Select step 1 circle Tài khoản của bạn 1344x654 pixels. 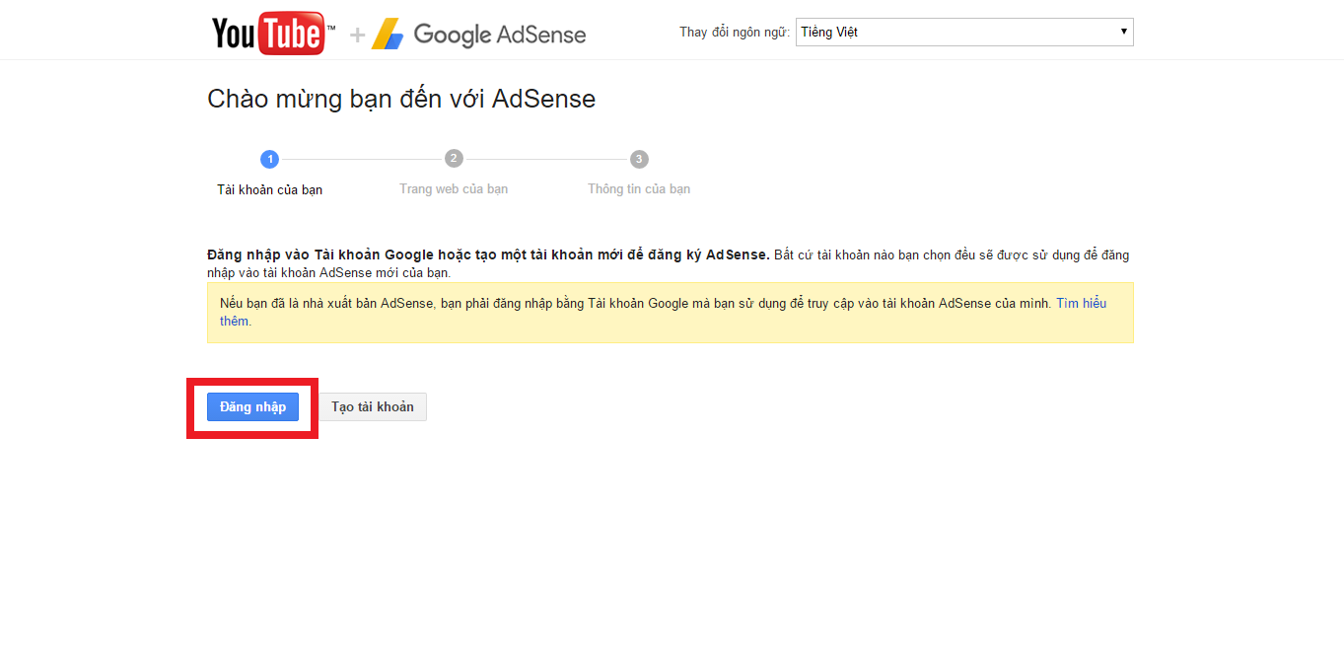pos(269,159)
